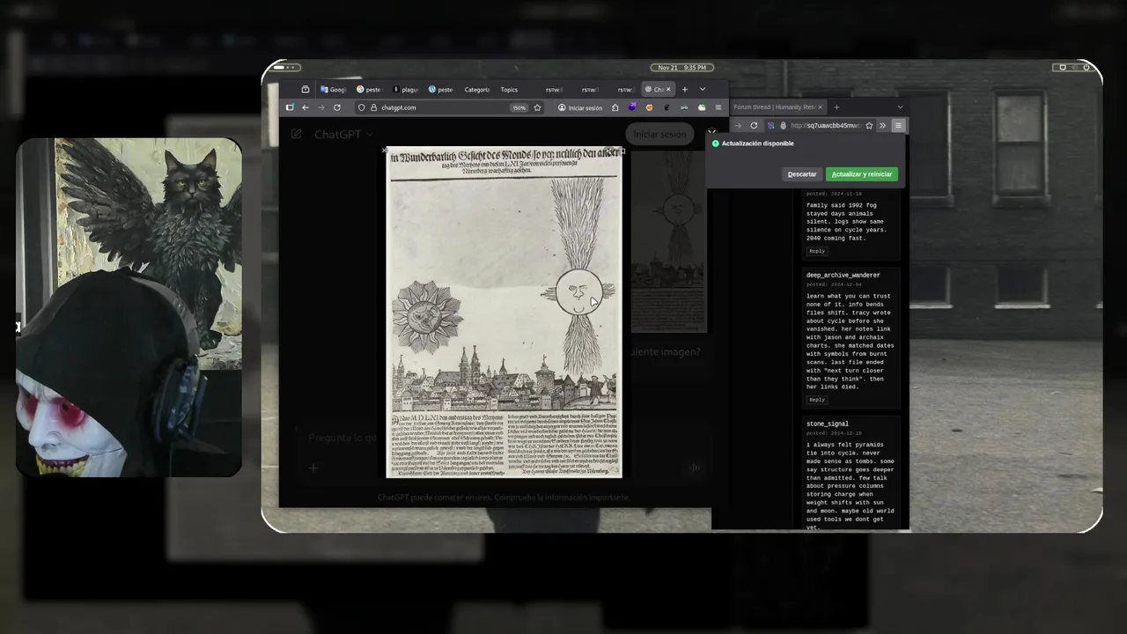1127x634 pixels.
Task: Click the username deep_archive_wanderer
Action: [843, 275]
